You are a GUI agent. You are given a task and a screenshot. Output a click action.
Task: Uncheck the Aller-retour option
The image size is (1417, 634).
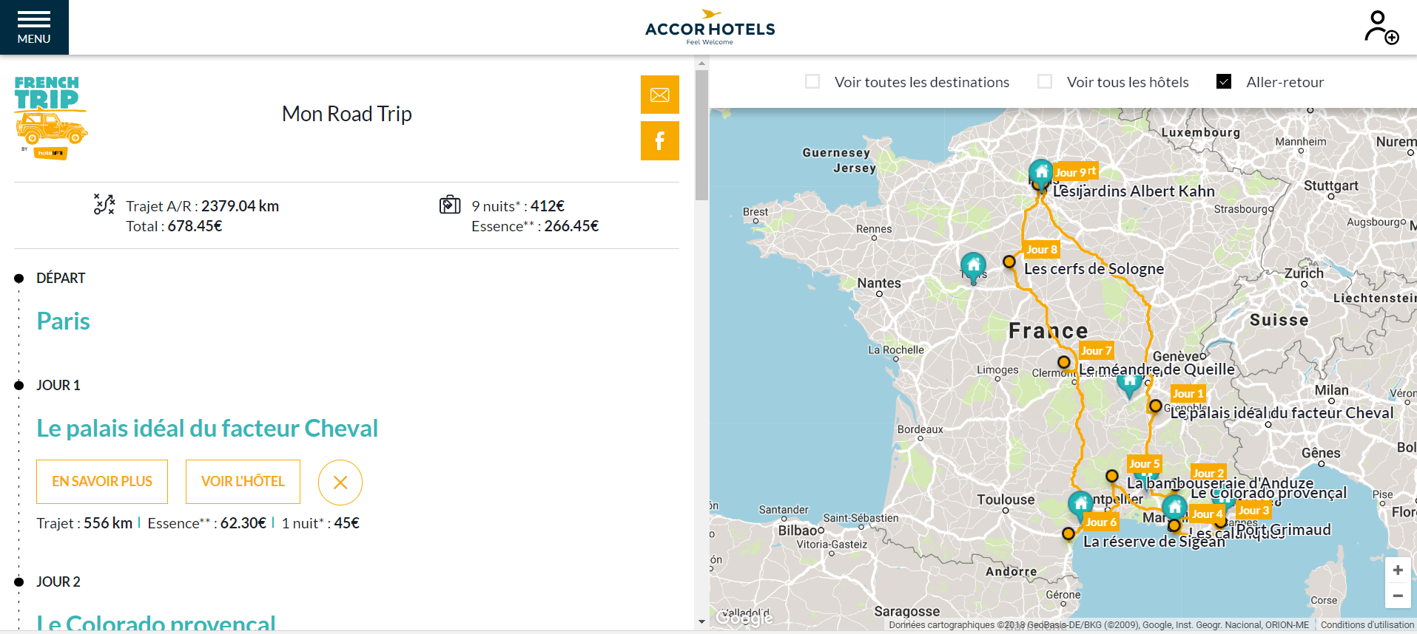[x=1224, y=82]
